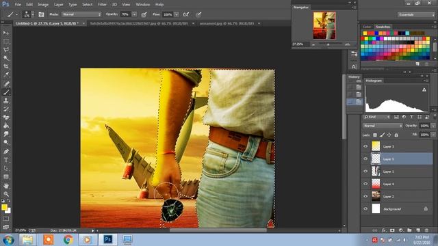The width and height of the screenshot is (438, 246).
Task: Open the Filter menu
Action: pos(102,5)
